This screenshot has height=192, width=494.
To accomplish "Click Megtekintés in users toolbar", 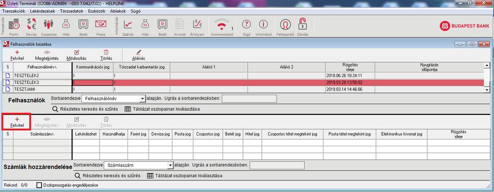I will point(47,55).
